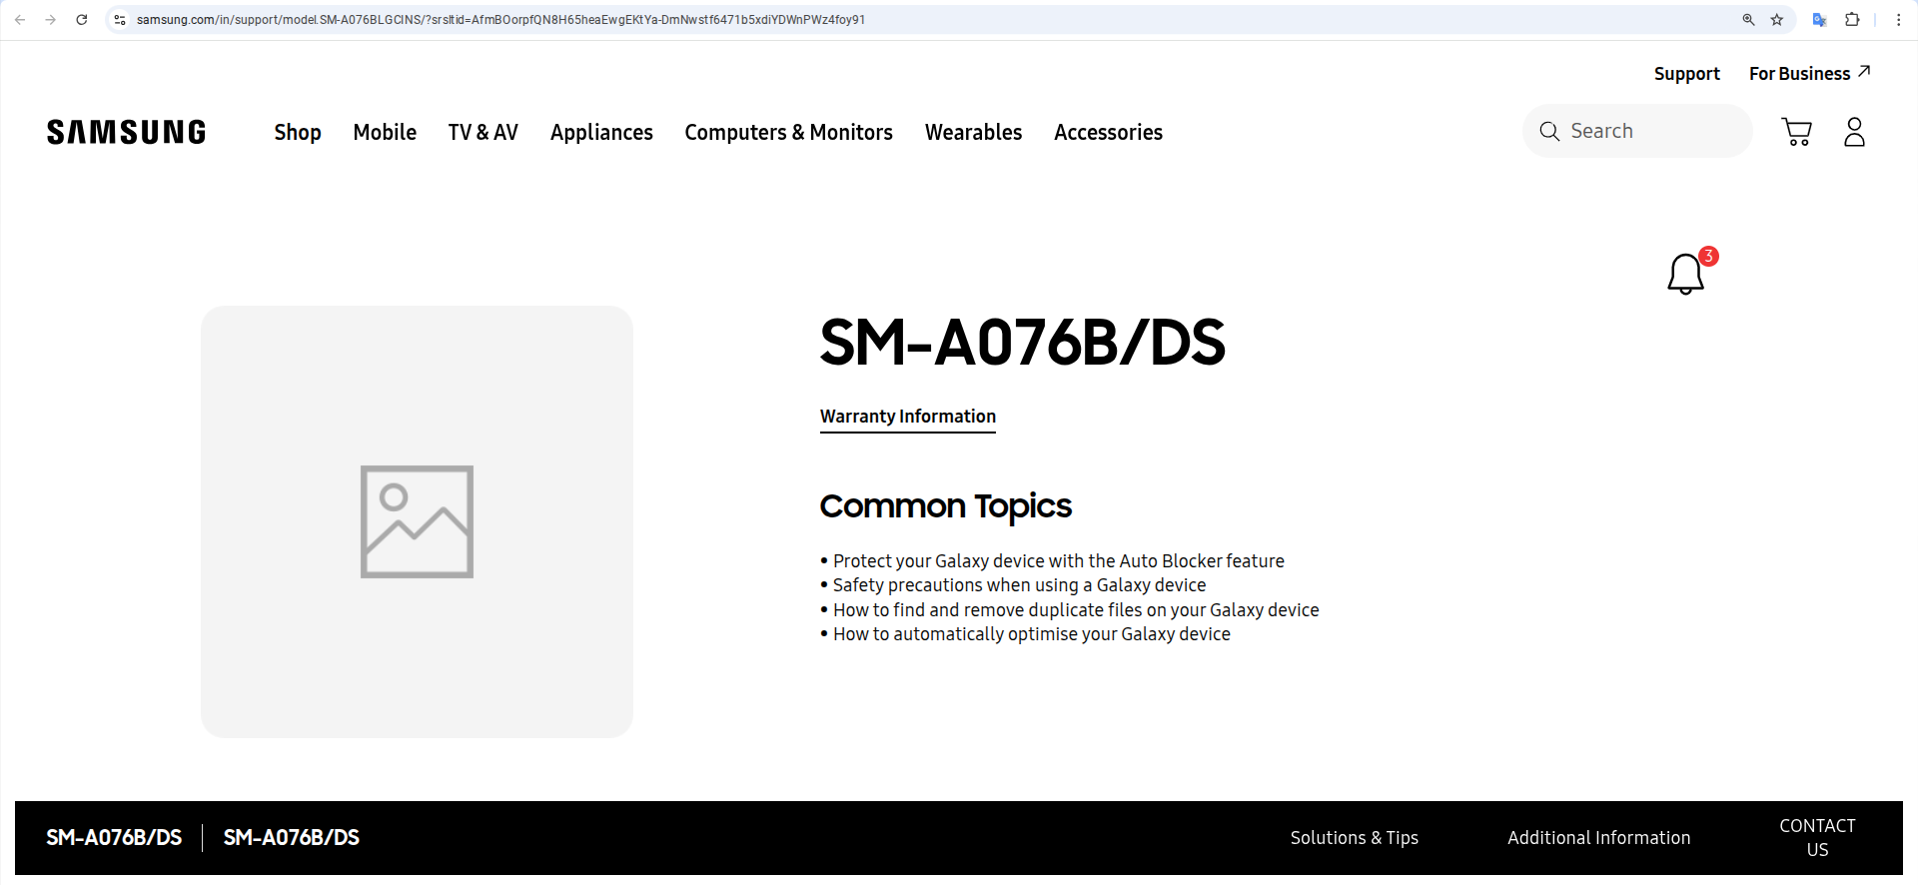Open the TV & AV menu
Image resolution: width=1918 pixels, height=885 pixels.
(483, 132)
